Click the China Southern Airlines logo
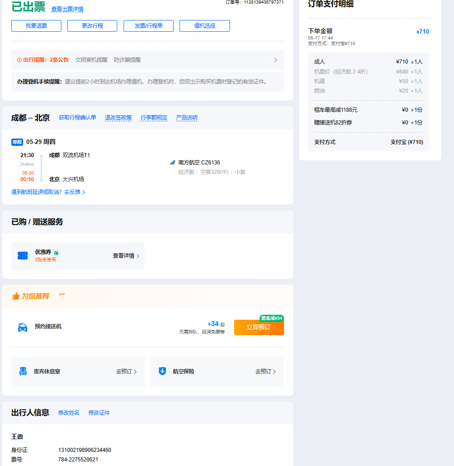 click(x=172, y=162)
